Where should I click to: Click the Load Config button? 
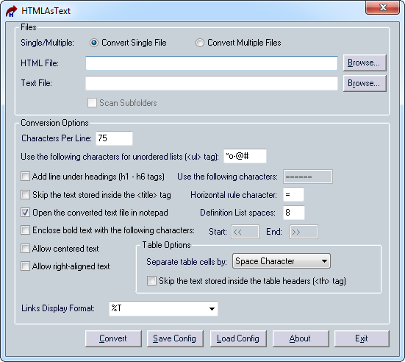coord(238,338)
